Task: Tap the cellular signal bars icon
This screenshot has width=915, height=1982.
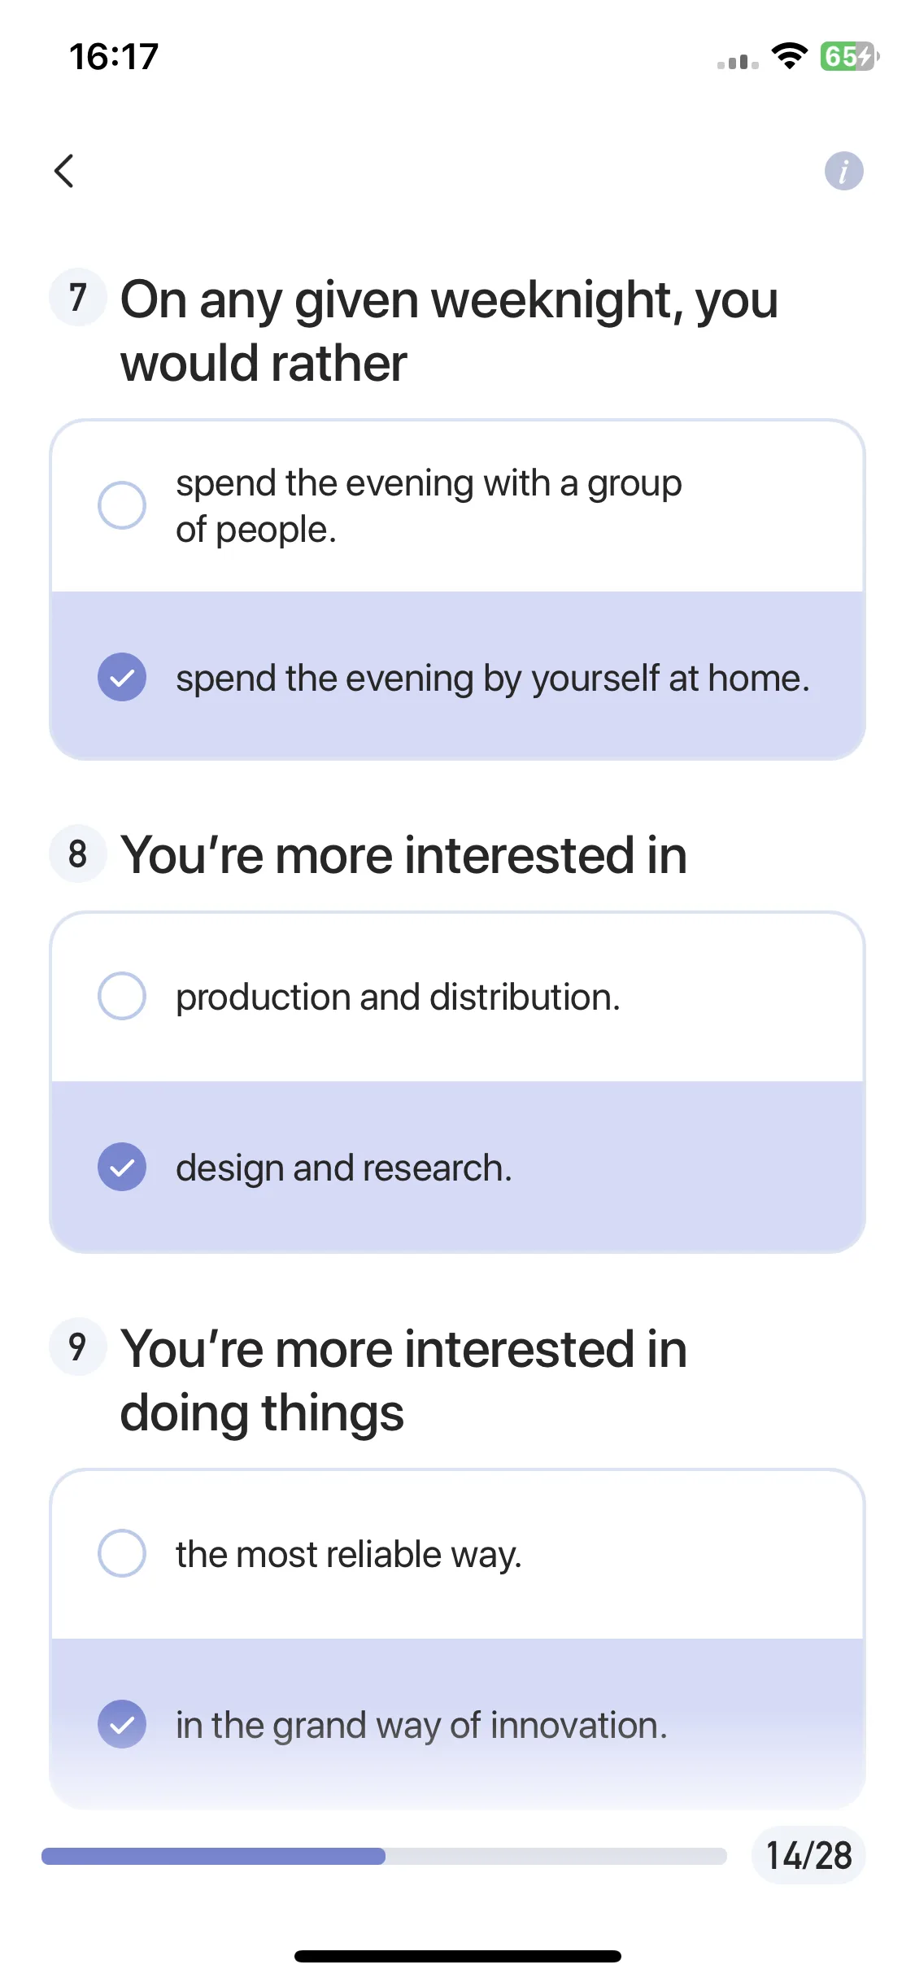Action: click(x=738, y=61)
